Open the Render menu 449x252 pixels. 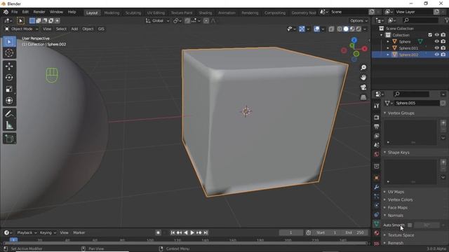(x=39, y=12)
